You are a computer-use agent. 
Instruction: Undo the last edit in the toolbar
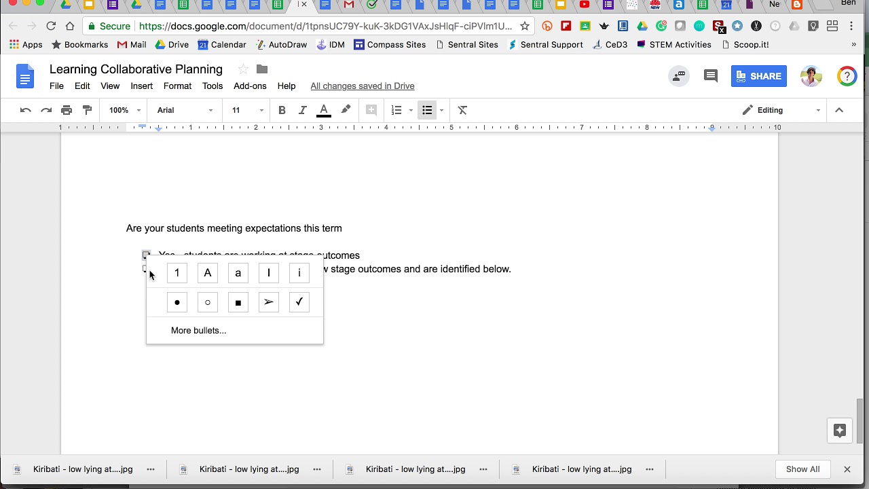[25, 110]
